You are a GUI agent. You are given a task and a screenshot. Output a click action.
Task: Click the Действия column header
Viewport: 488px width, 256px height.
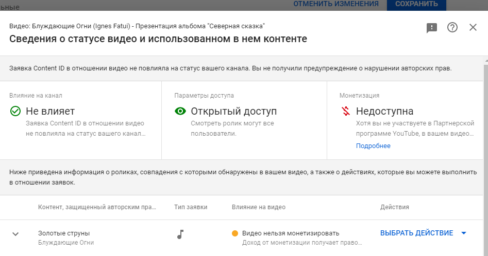point(395,207)
